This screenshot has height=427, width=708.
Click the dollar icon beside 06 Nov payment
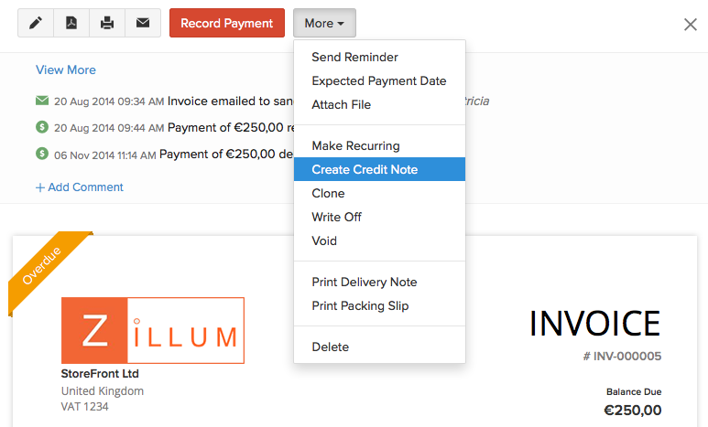click(x=42, y=154)
